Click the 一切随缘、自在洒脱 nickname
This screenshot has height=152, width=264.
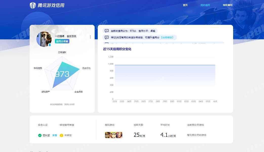pyautogui.click(x=66, y=36)
